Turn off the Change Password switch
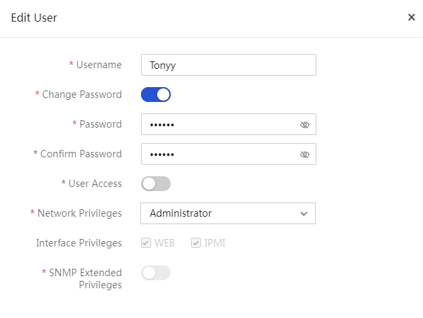Viewport: 423px width, 318px height. coord(156,95)
